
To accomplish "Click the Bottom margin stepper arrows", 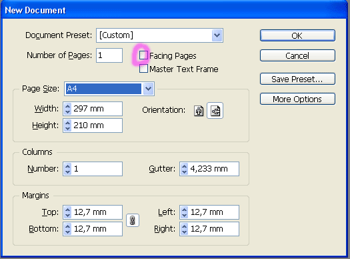I will tap(67, 229).
